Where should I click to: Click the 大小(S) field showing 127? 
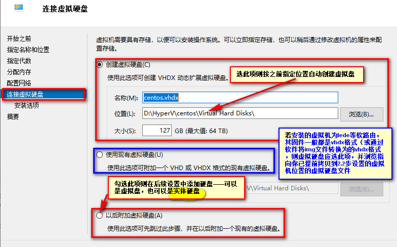(x=157, y=131)
